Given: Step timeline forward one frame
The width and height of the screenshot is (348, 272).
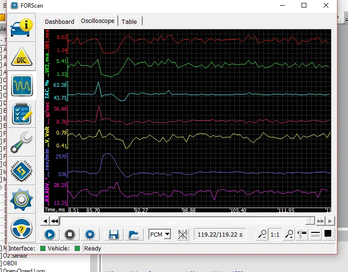Looking at the screenshot, I should click(330, 221).
